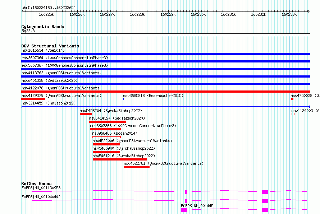
Task: Click the ruler's right end arrow
Action: (x=308, y=11)
